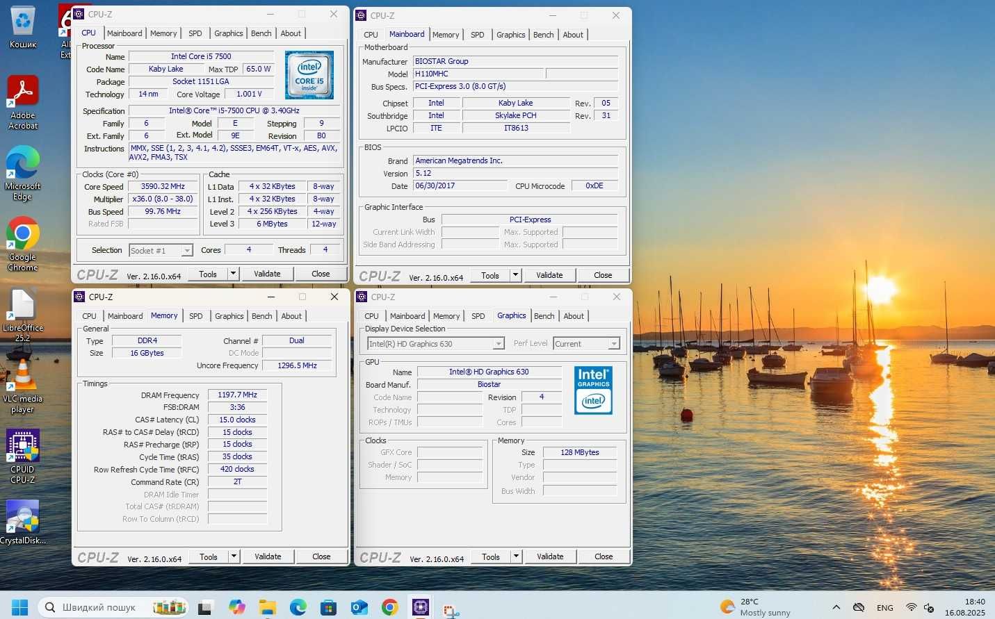Click the memory size value 16 GBytes
Screen dimensions: 995x619
click(x=147, y=353)
